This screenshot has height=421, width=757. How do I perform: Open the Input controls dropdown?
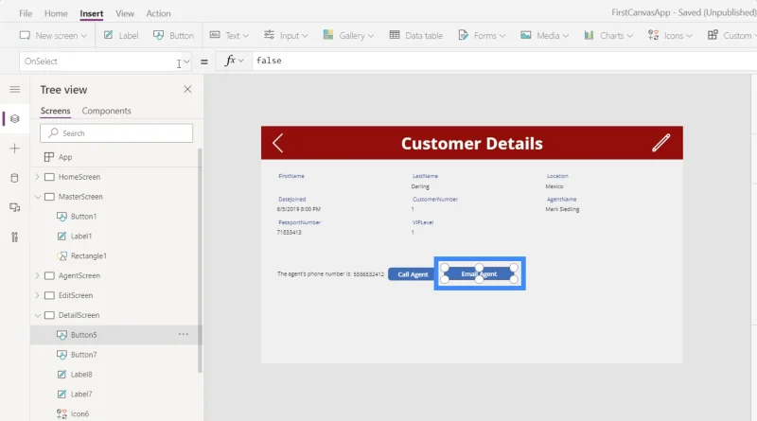click(286, 35)
